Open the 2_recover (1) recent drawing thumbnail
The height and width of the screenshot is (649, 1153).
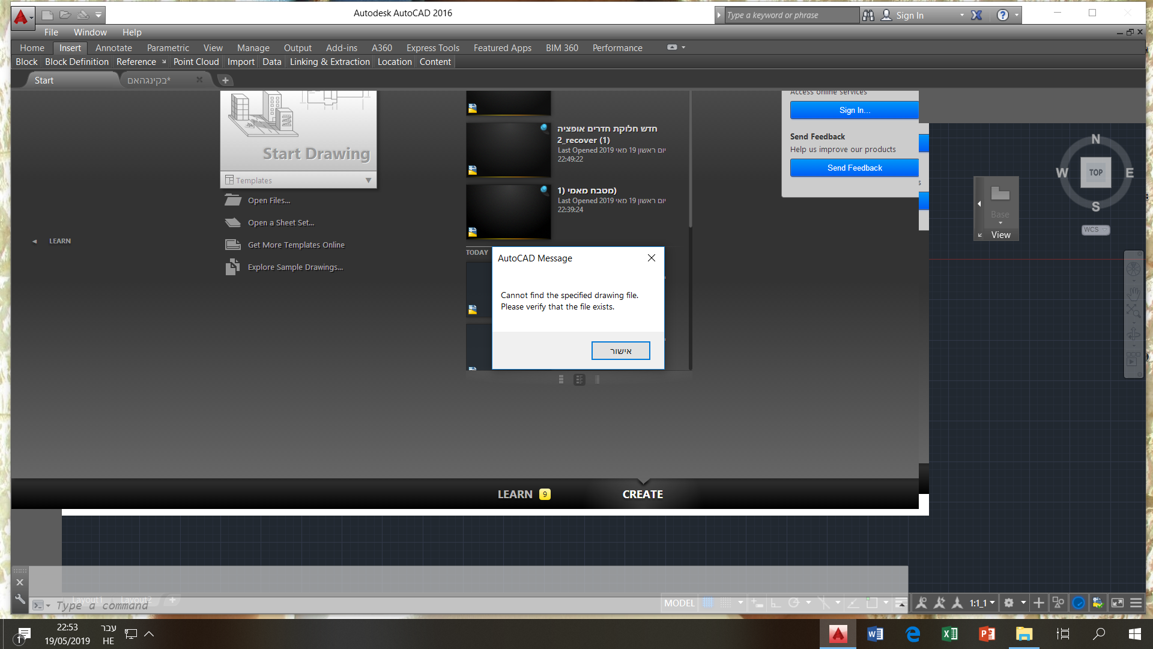[508, 150]
